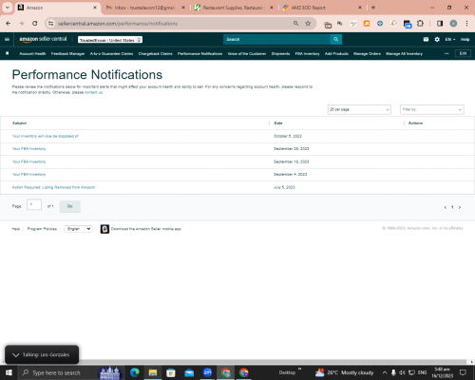Reload the page with the refresh button
475x380 pixels.
tap(35, 24)
